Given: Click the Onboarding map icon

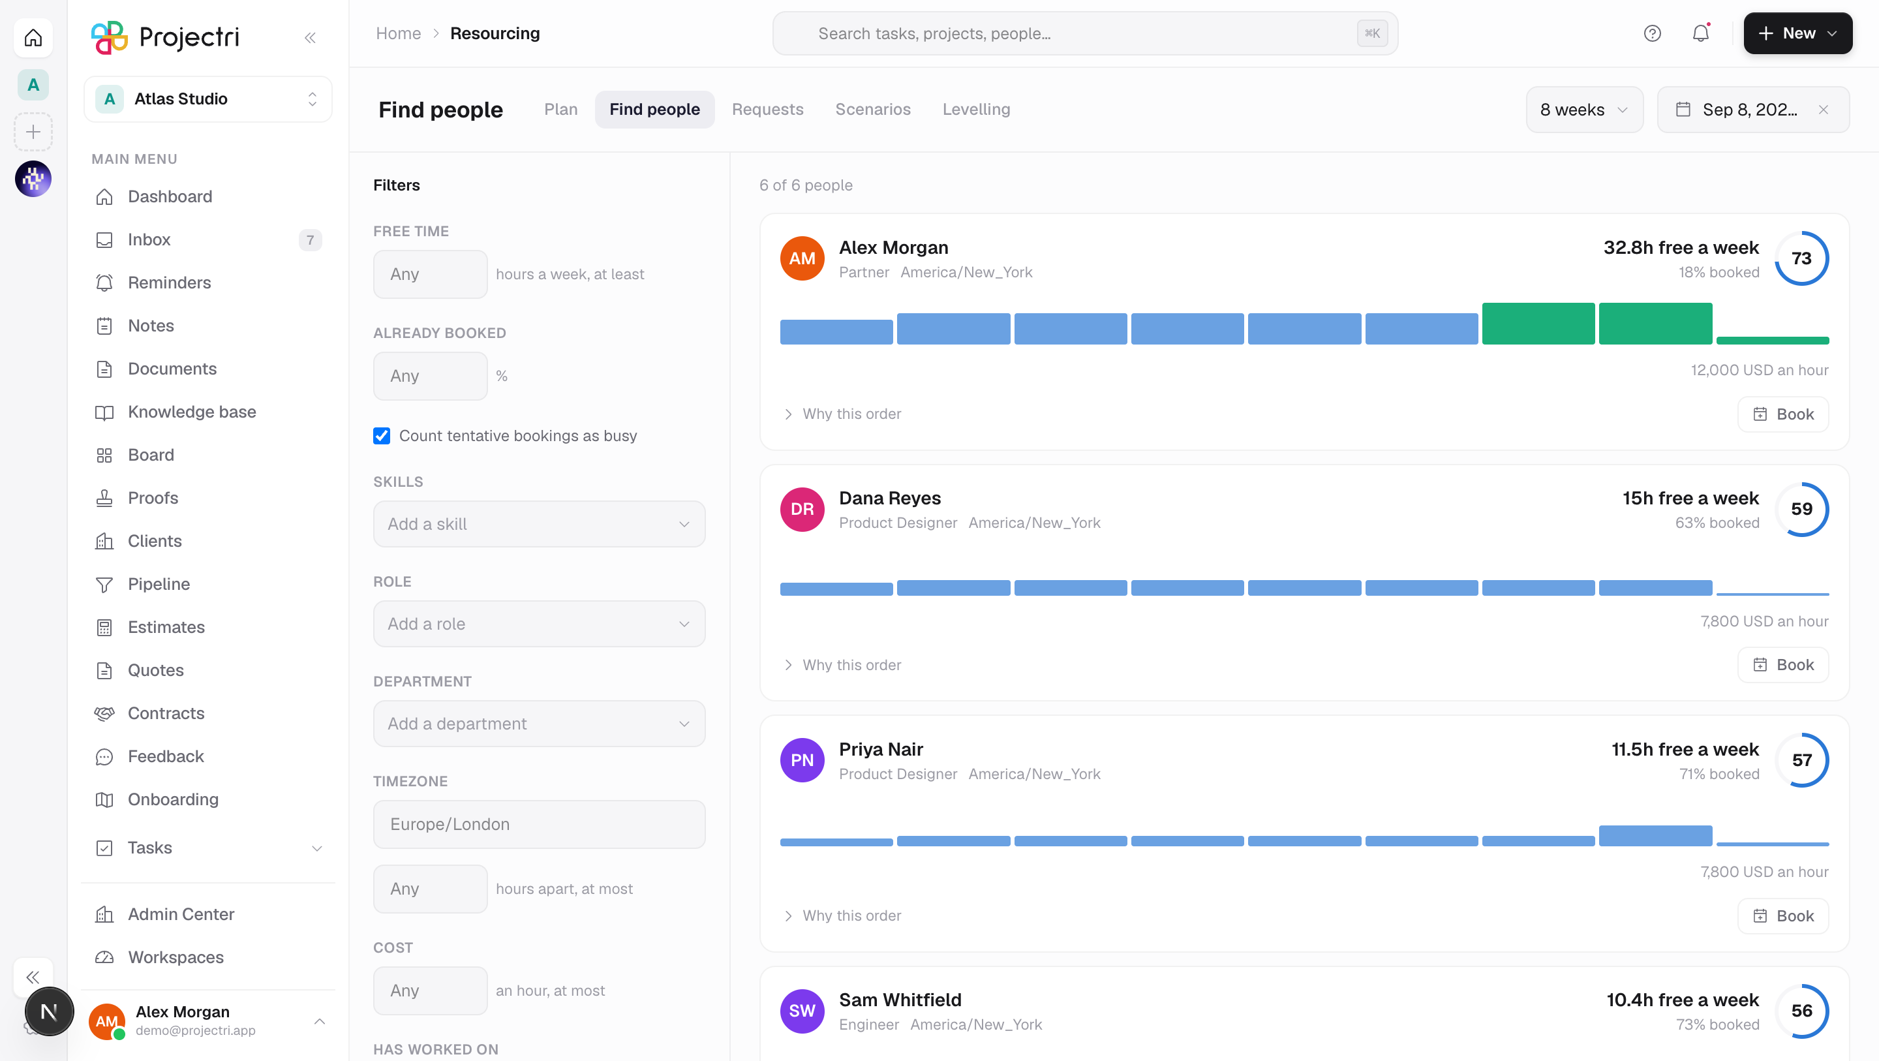Looking at the screenshot, I should pos(104,800).
